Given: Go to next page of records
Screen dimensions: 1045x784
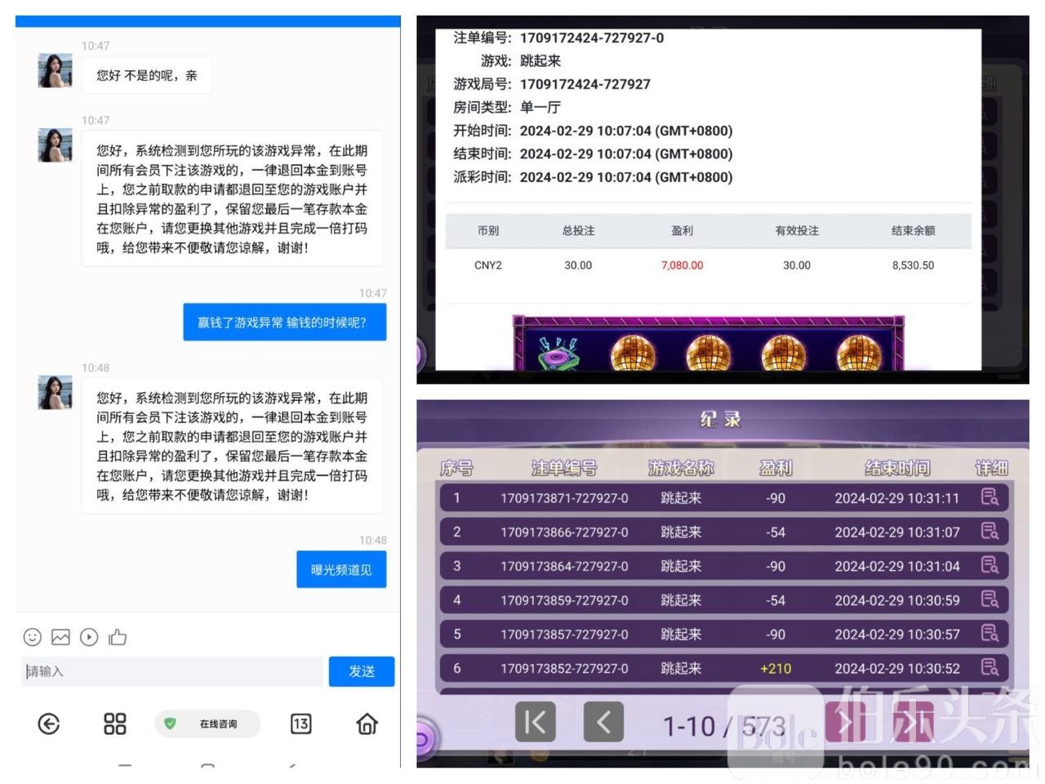Looking at the screenshot, I should click(846, 722).
